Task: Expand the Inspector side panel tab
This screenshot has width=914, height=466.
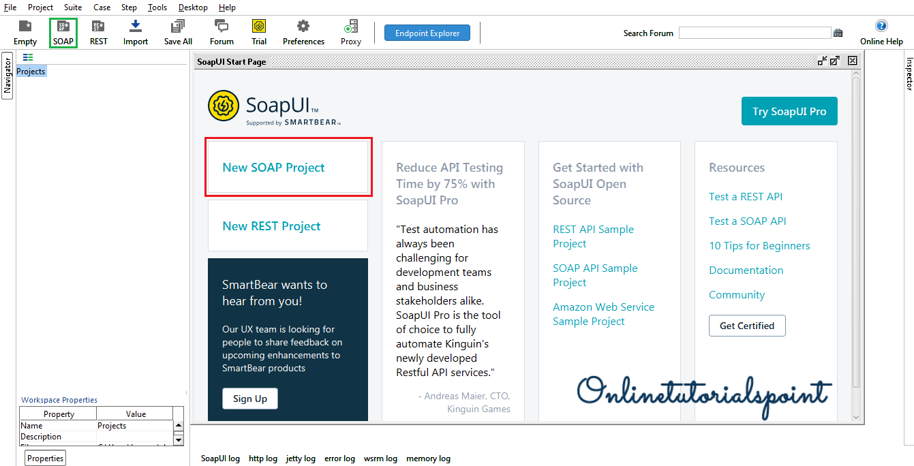Action: (x=909, y=74)
